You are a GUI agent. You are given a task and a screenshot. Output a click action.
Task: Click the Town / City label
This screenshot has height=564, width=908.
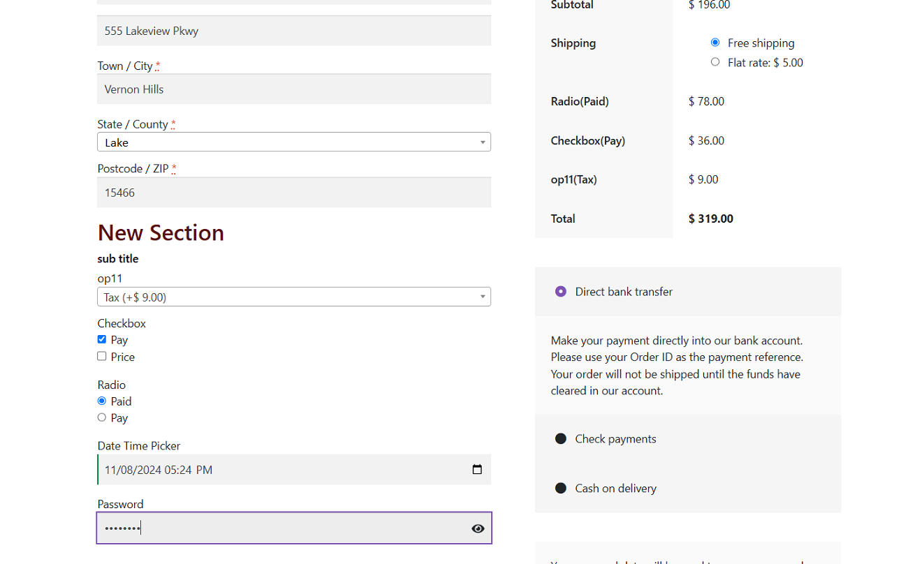pyautogui.click(x=125, y=66)
